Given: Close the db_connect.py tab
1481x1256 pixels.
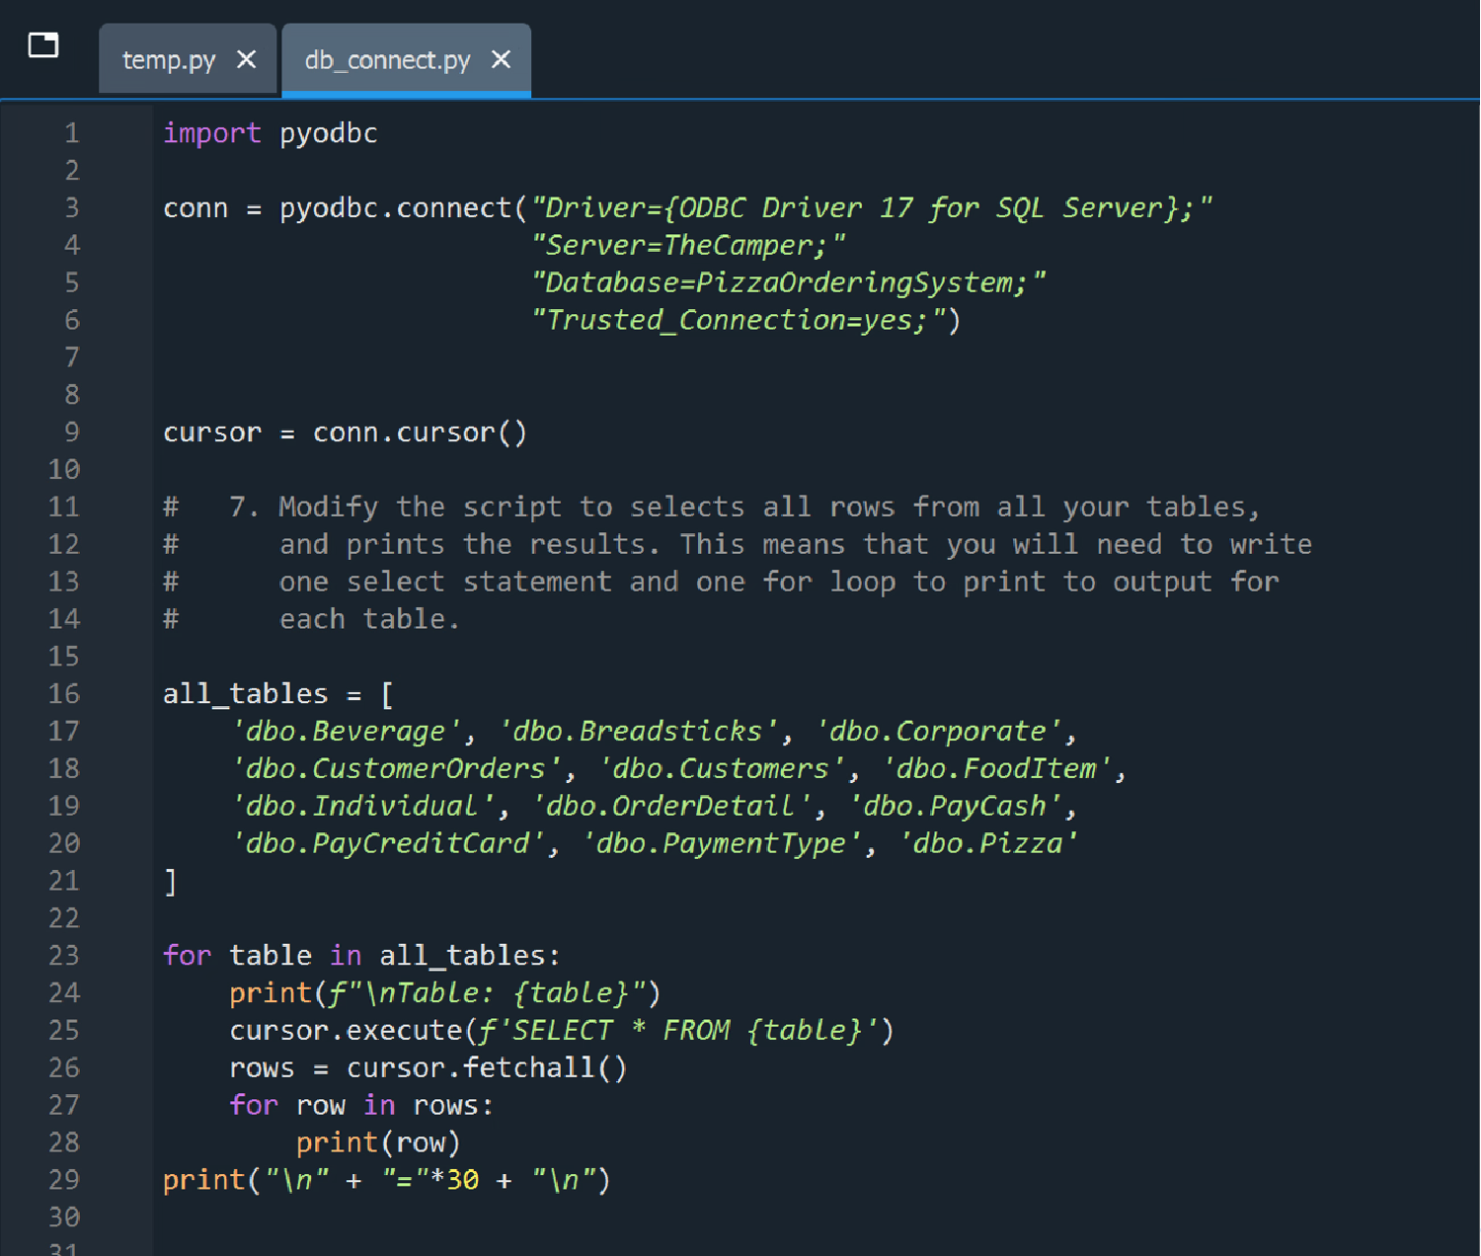Looking at the screenshot, I should (502, 60).
